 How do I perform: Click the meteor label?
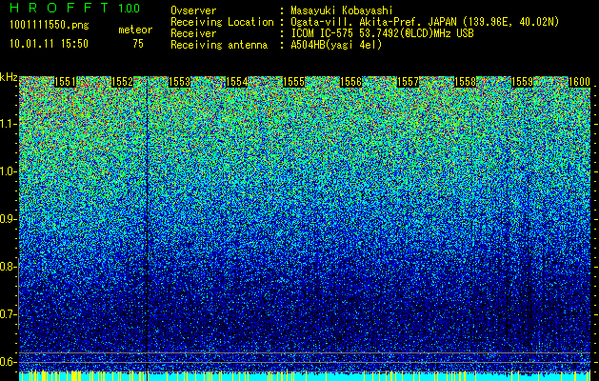[x=135, y=30]
